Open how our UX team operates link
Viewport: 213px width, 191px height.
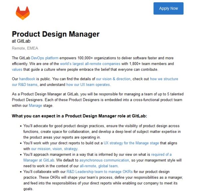[x=88, y=85]
